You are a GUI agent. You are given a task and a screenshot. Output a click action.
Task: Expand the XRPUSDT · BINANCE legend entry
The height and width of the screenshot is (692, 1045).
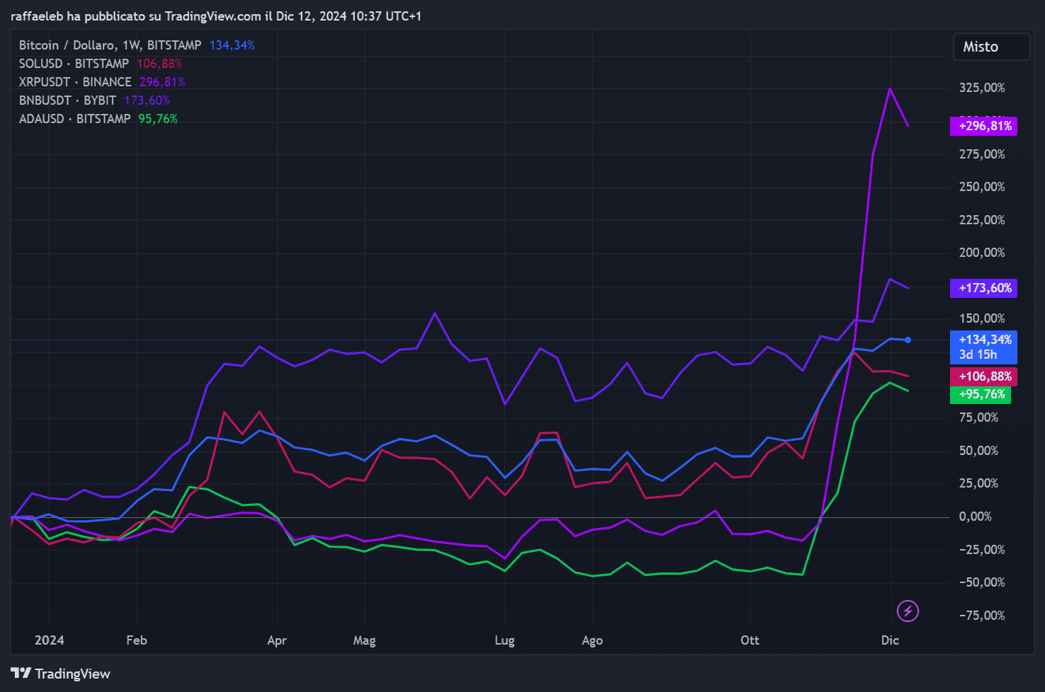point(74,81)
